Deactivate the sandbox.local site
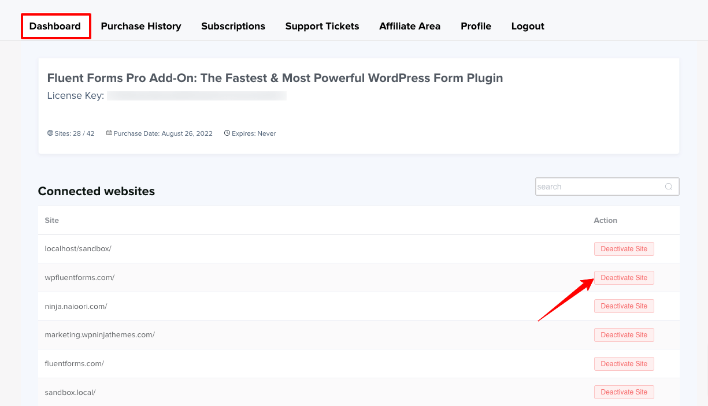Image resolution: width=708 pixels, height=406 pixels. click(624, 392)
